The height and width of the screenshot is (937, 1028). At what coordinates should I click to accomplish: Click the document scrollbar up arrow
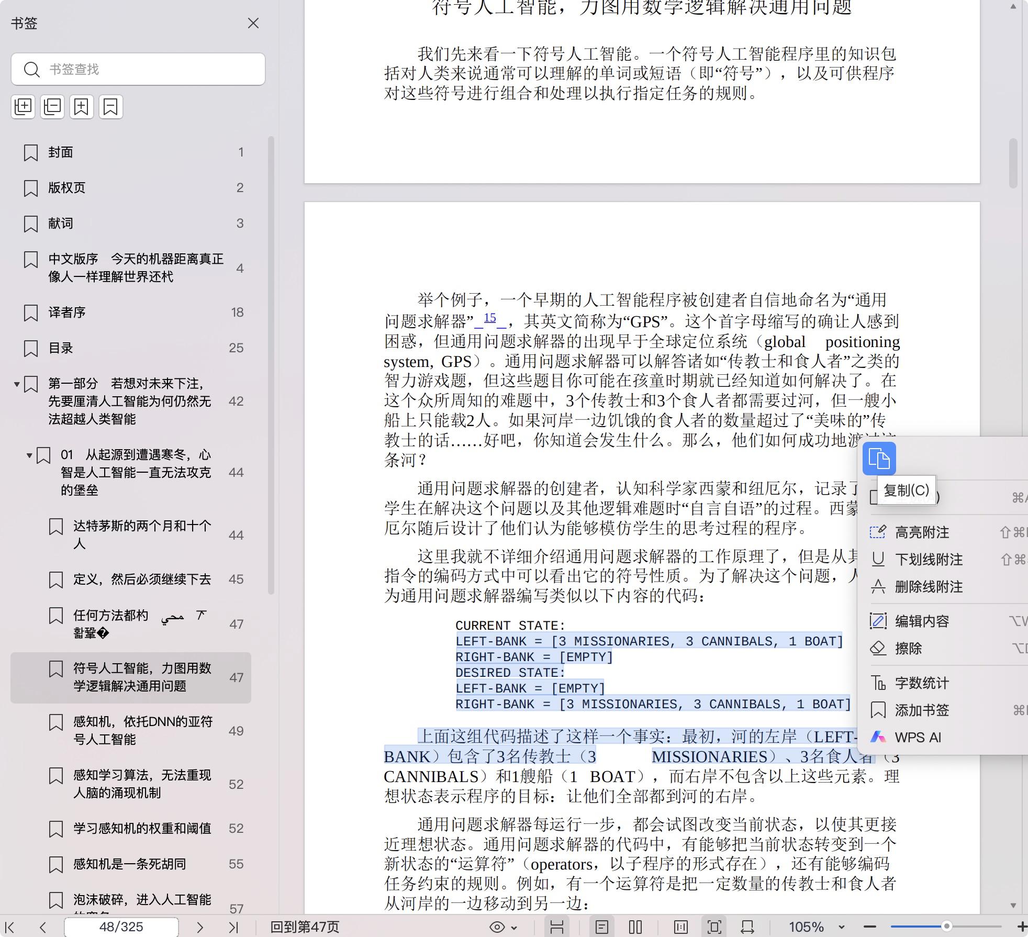point(1013,7)
